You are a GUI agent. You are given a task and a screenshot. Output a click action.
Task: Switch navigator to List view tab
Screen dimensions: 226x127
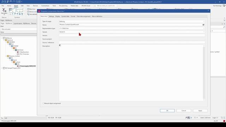(6, 118)
